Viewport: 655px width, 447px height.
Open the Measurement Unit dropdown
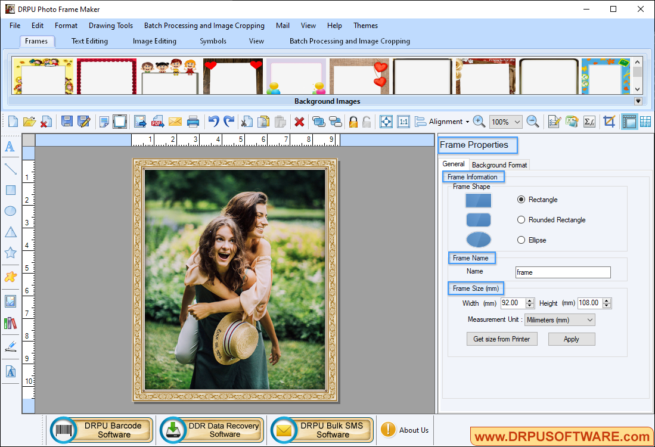559,319
